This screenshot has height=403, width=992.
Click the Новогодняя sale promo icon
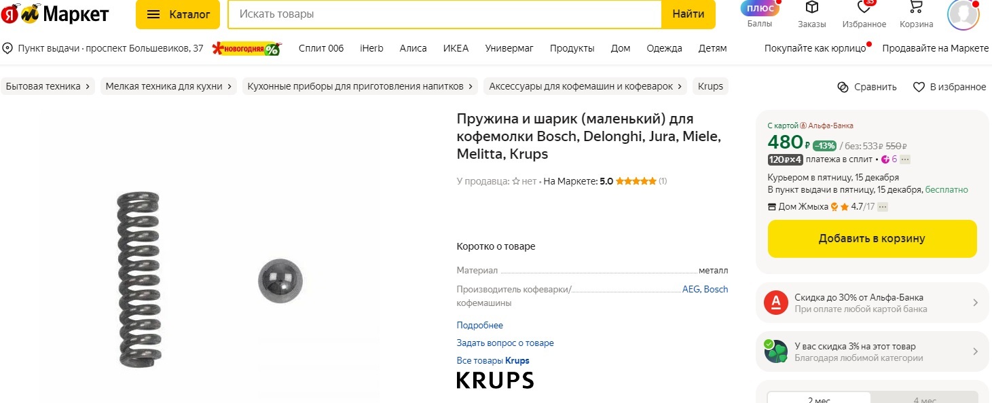click(246, 48)
